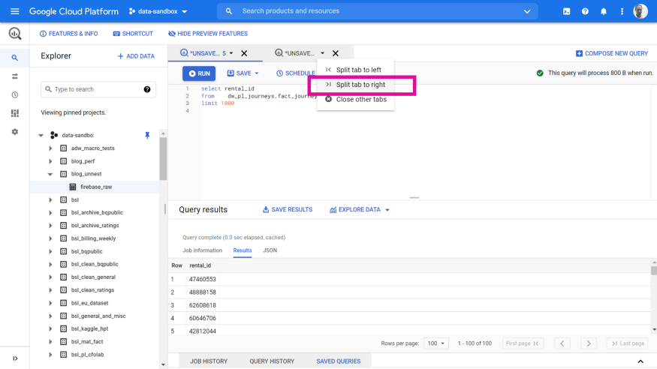This screenshot has width=657, height=369.
Task: Click the editor resize handle bar
Action: point(414,197)
